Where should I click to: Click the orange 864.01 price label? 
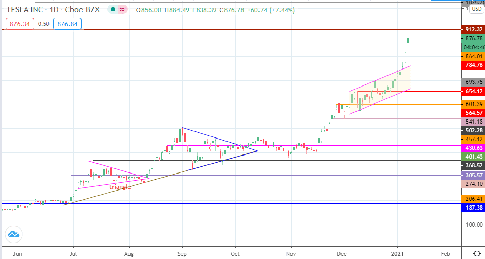(473, 56)
